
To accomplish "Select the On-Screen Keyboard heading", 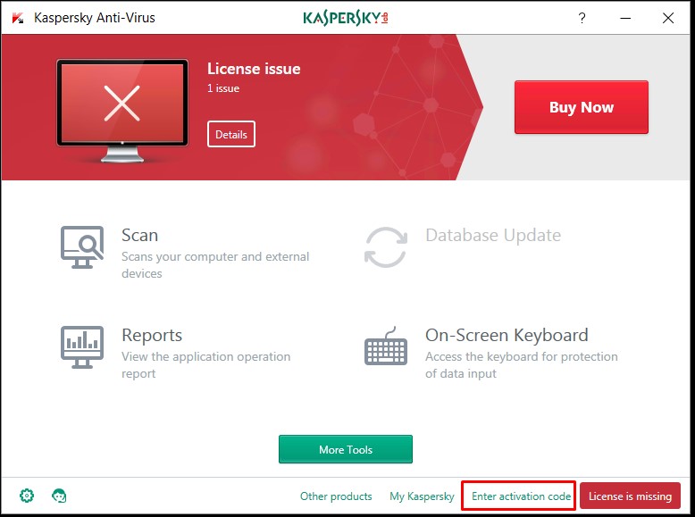I will [507, 336].
